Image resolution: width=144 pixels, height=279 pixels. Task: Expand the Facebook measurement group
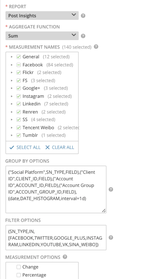pos(12,65)
